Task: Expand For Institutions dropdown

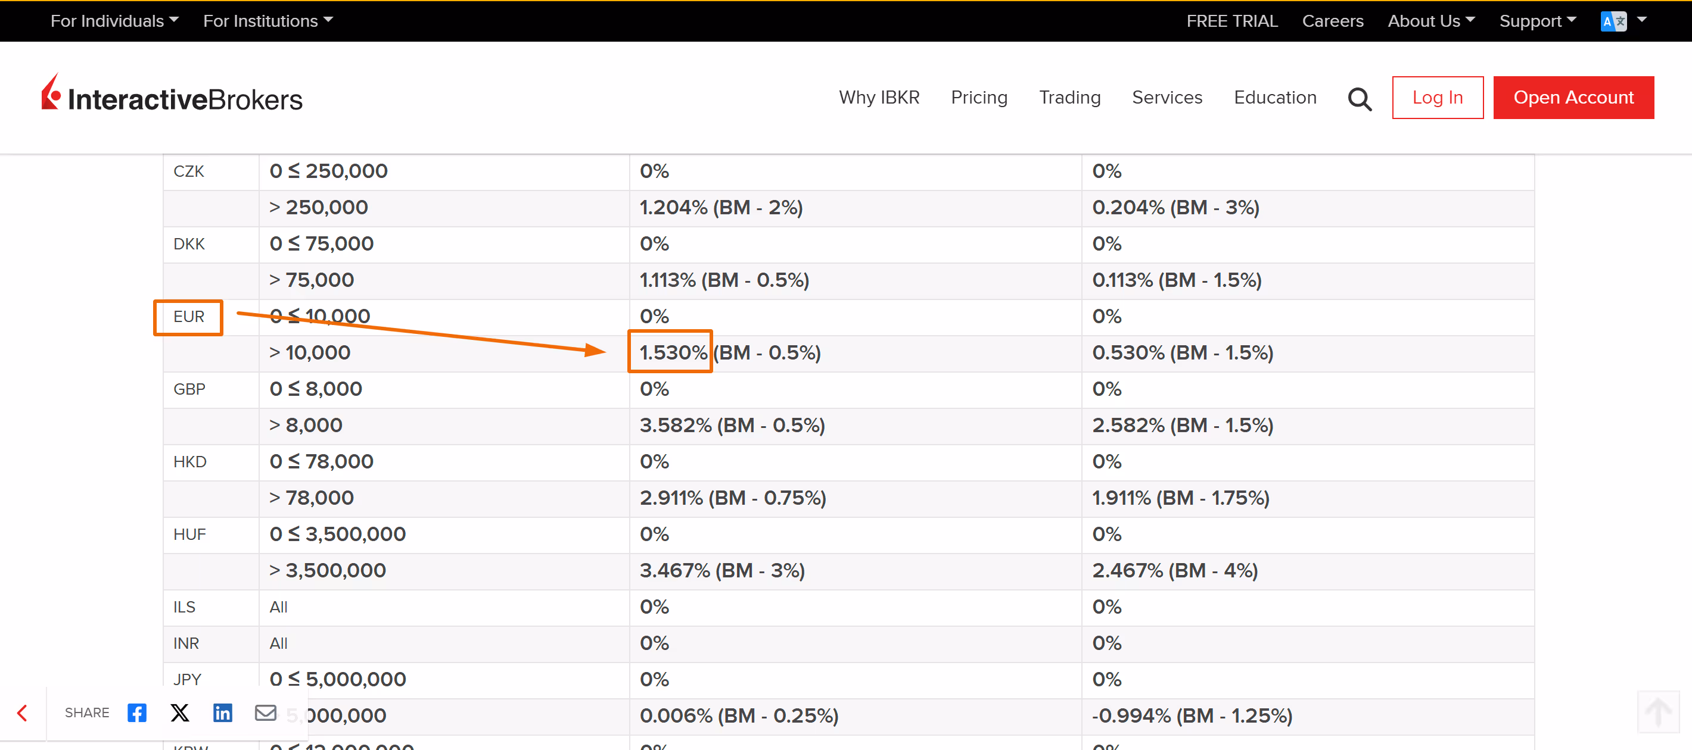Action: click(268, 21)
